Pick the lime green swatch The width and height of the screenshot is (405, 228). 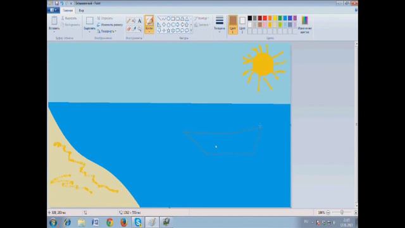pyautogui.click(x=280, y=25)
